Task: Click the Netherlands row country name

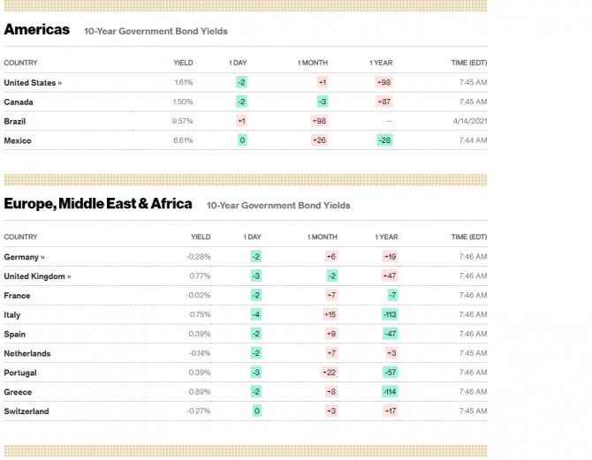Action: (27, 353)
